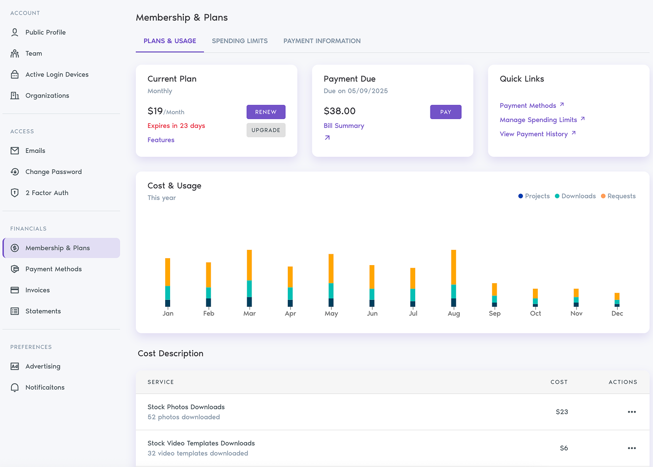Select the Invoices icon under Financials
This screenshot has height=467, width=653.
coord(15,290)
